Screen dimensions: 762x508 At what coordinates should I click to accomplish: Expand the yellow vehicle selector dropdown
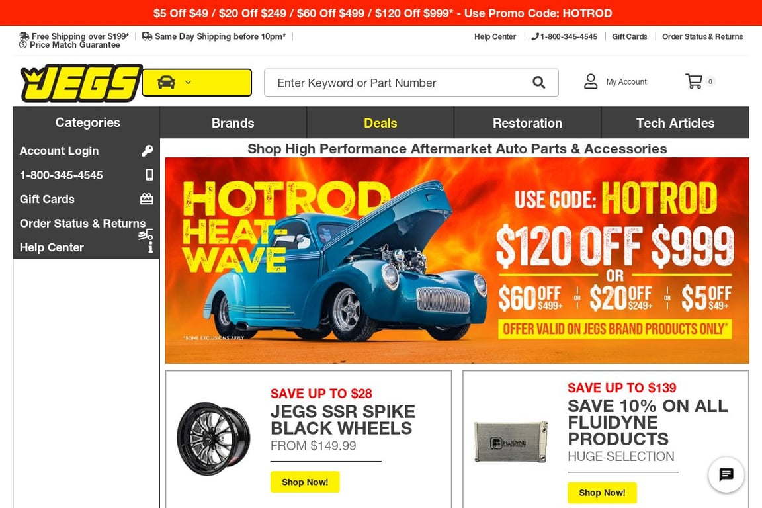(x=197, y=83)
